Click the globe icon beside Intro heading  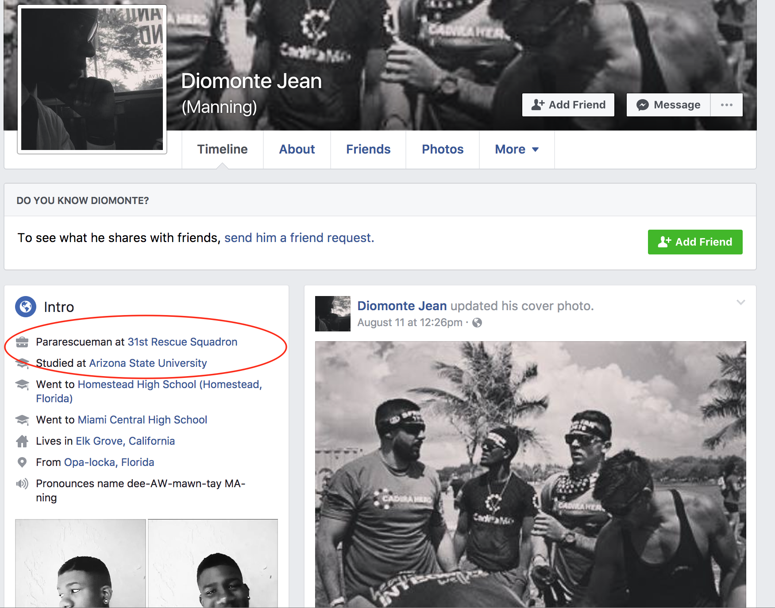pyautogui.click(x=26, y=307)
